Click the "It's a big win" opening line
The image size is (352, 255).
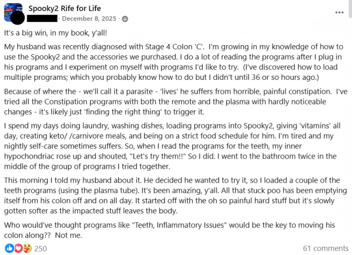(55, 33)
